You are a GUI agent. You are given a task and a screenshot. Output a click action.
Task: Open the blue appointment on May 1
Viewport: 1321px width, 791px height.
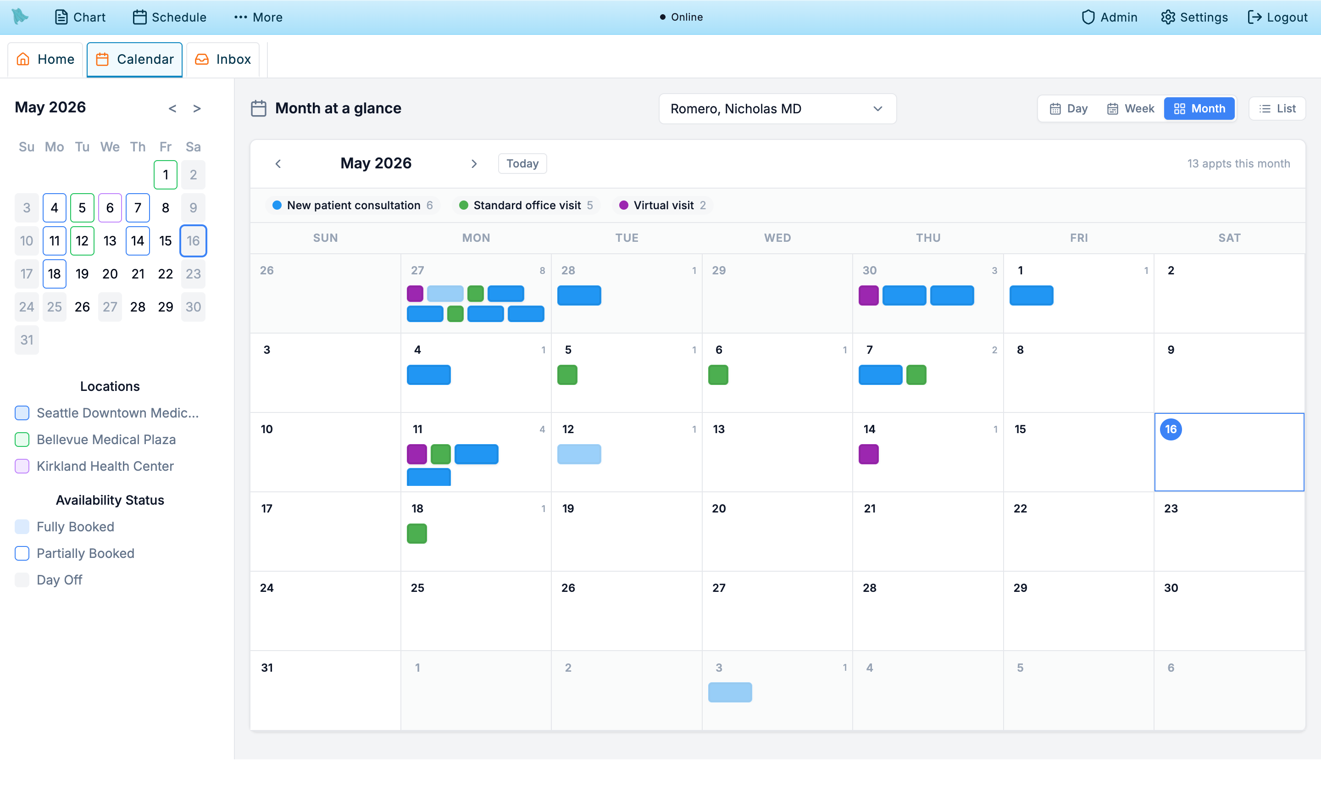1031,295
